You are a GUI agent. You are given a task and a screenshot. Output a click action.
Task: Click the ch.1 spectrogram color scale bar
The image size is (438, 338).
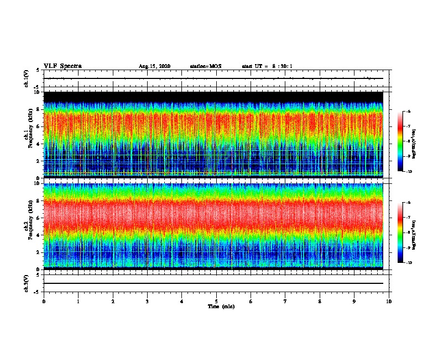point(400,141)
